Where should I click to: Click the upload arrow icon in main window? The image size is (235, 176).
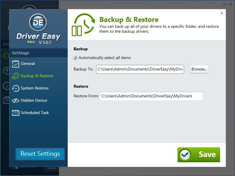coord(6,70)
